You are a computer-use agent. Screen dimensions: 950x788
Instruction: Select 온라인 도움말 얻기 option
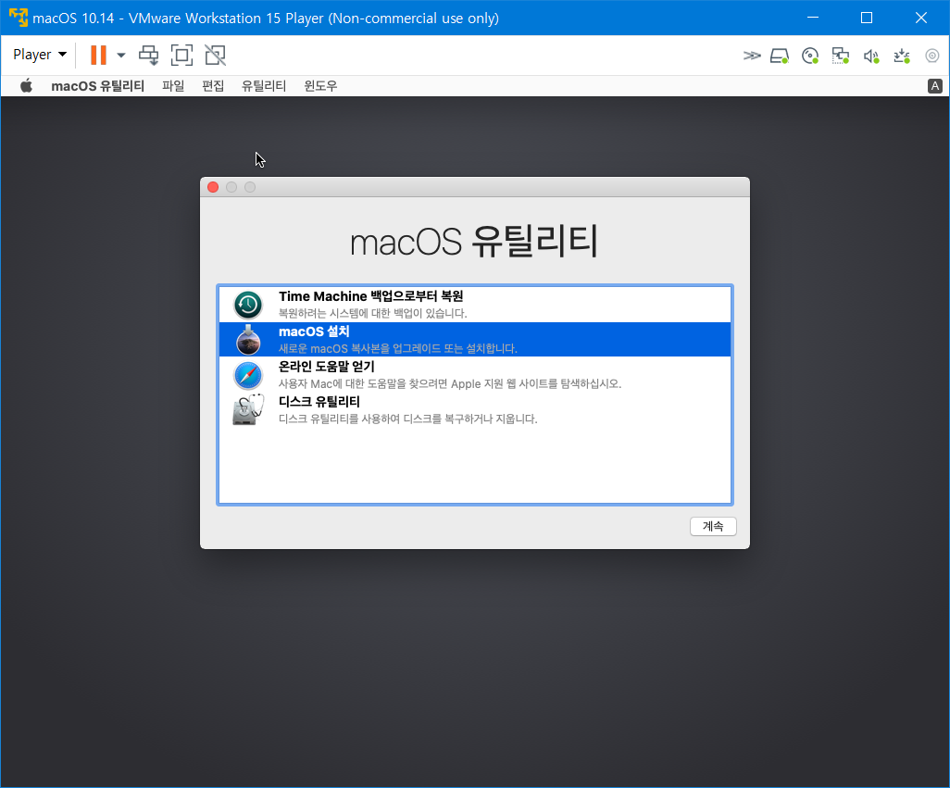475,374
